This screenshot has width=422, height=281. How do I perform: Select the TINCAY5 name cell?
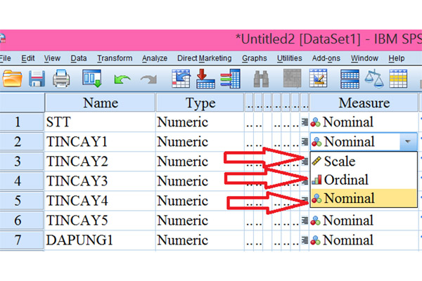[x=100, y=221]
